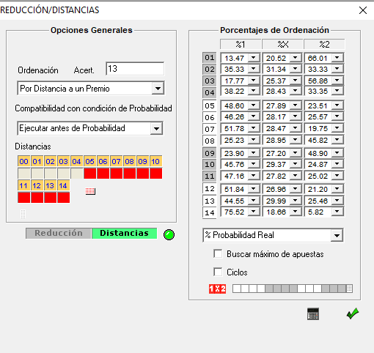
Task: Open the 29.37 dropdown in row 10
Action: 296,164
